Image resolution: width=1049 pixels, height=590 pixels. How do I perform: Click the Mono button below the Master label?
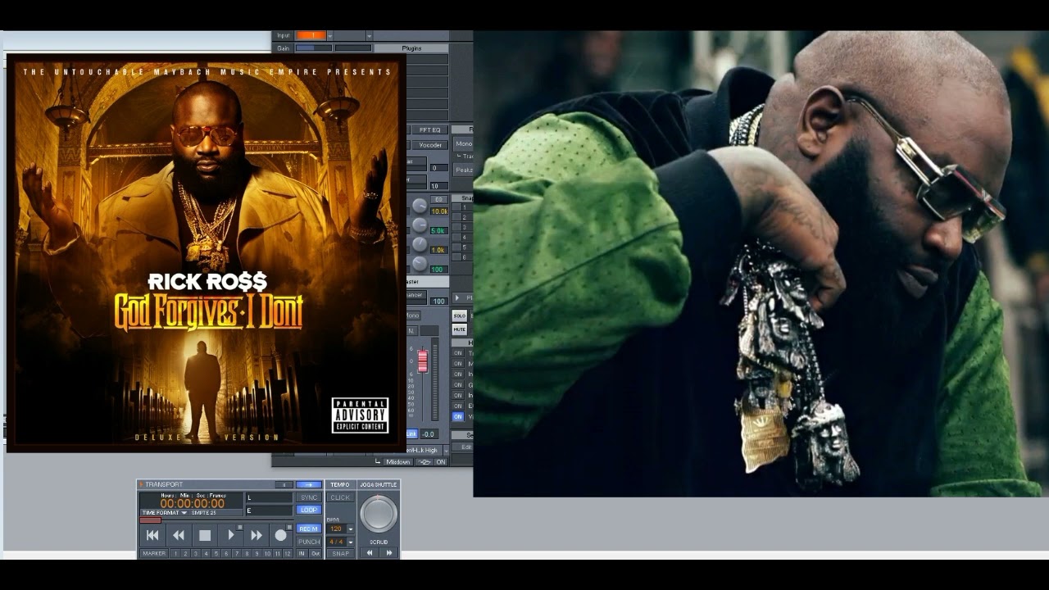pos(414,315)
